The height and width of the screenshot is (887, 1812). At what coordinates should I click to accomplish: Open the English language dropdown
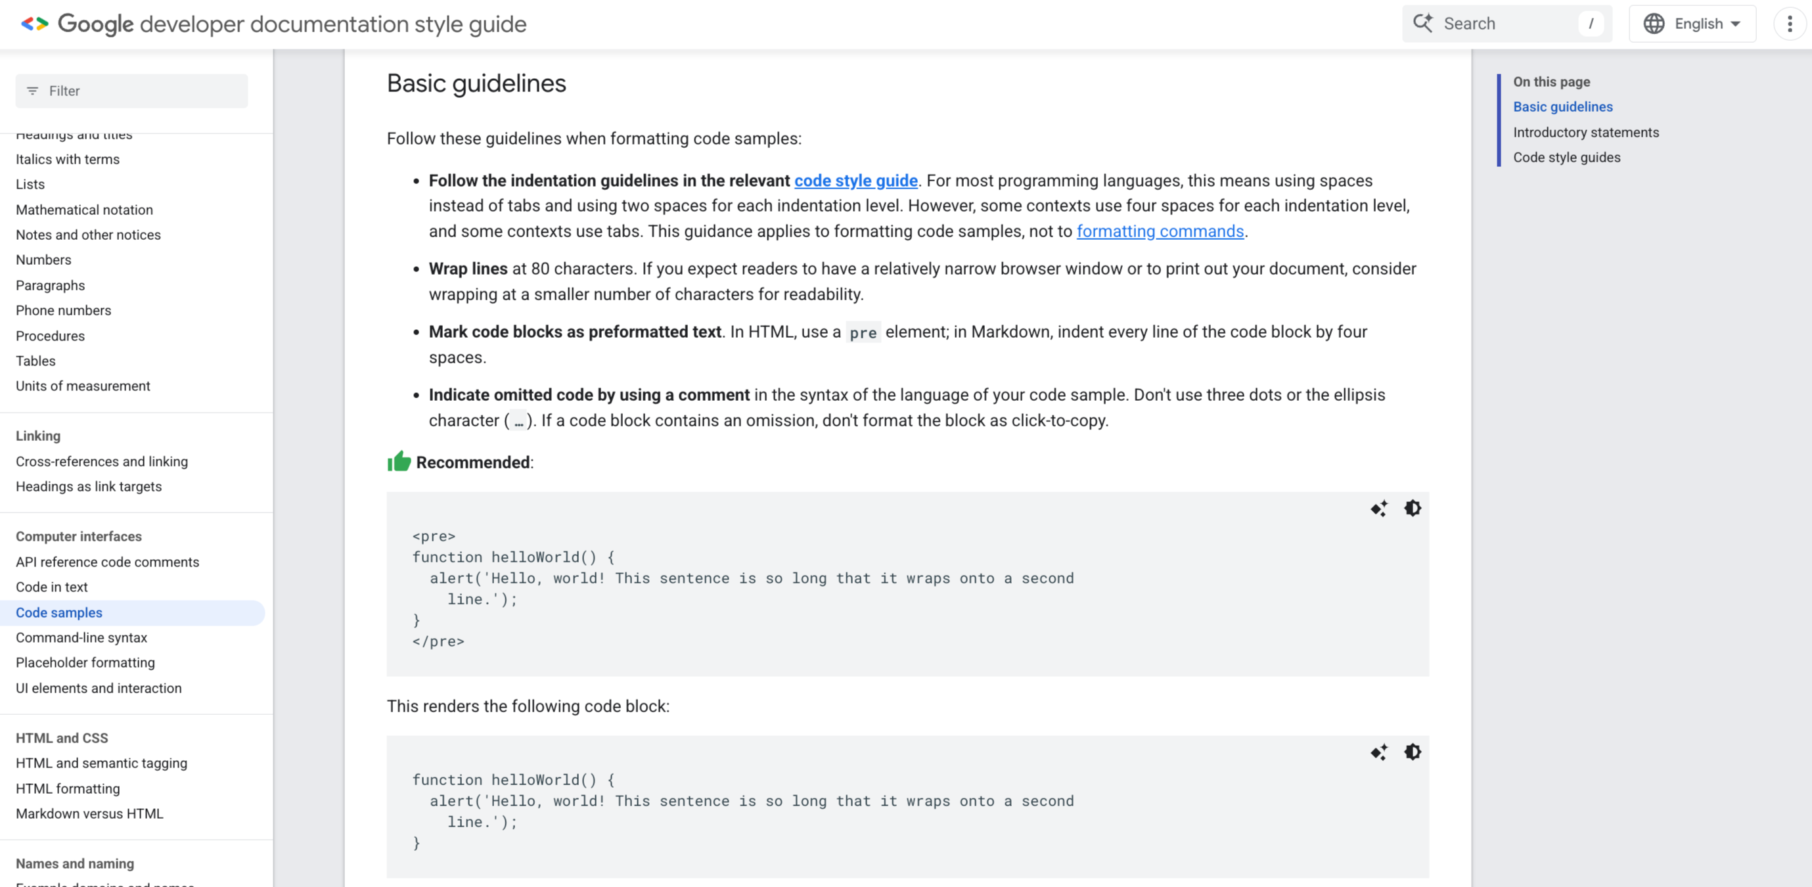click(1692, 24)
